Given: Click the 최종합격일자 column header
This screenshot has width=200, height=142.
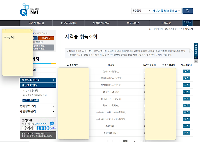Looking at the screenshot, I should (x=168, y=65).
